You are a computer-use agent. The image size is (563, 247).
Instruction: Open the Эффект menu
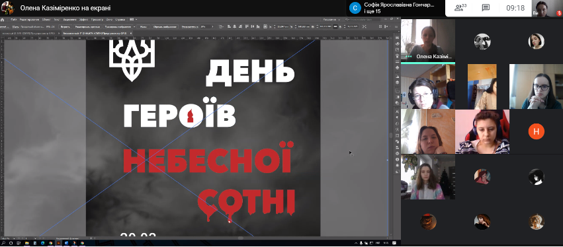84,19
